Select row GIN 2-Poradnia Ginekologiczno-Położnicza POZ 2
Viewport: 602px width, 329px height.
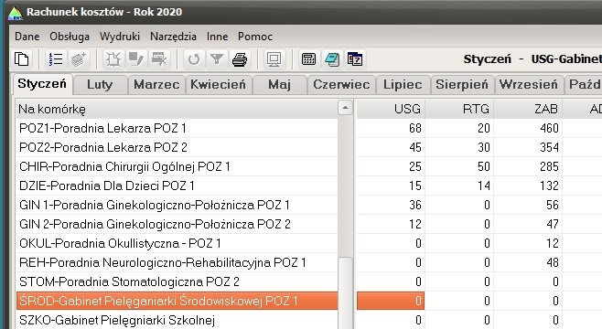[x=177, y=224]
